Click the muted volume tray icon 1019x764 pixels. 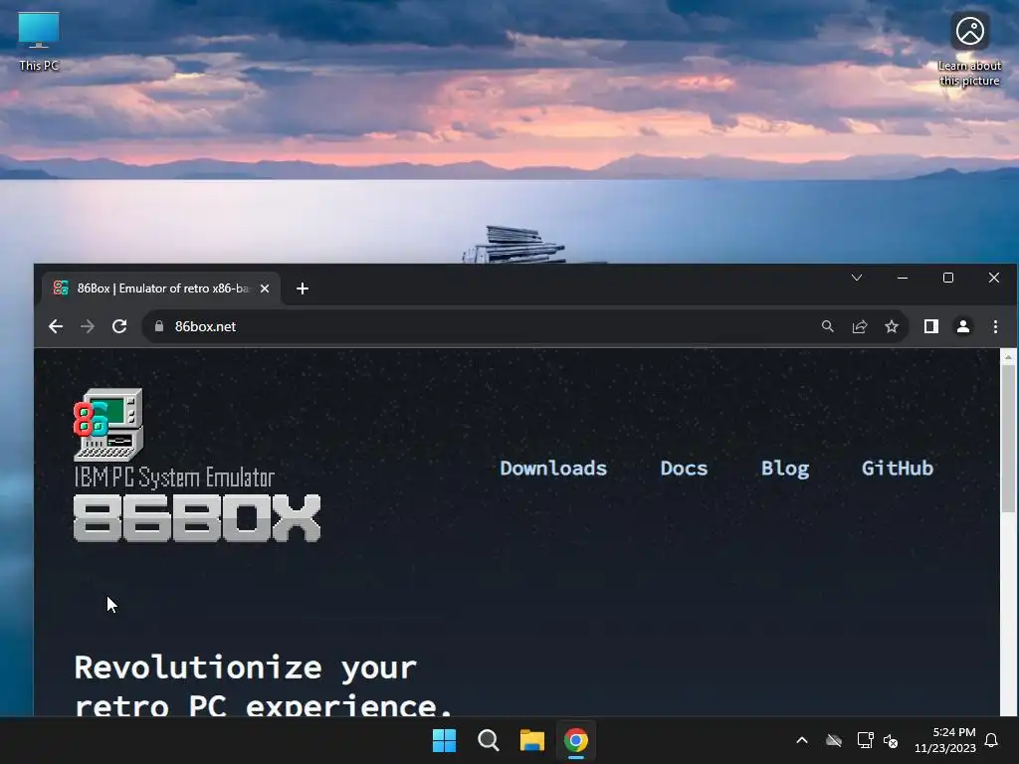click(891, 740)
